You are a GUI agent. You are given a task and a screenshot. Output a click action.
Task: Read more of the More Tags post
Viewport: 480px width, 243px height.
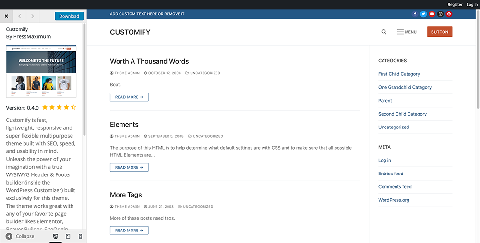click(x=129, y=230)
